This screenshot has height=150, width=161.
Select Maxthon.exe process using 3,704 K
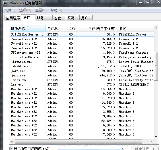[82, 116]
